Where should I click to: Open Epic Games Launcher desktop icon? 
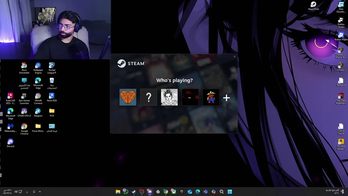click(x=24, y=99)
